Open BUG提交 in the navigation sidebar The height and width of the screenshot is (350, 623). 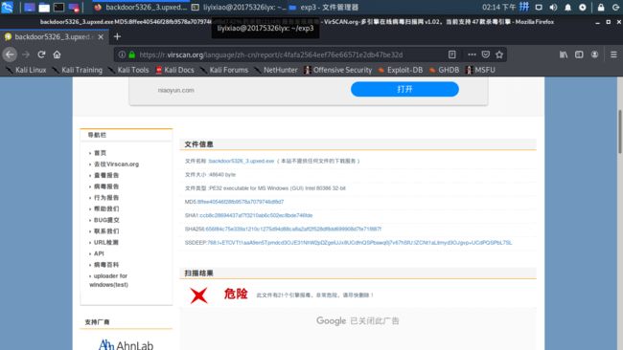106,220
